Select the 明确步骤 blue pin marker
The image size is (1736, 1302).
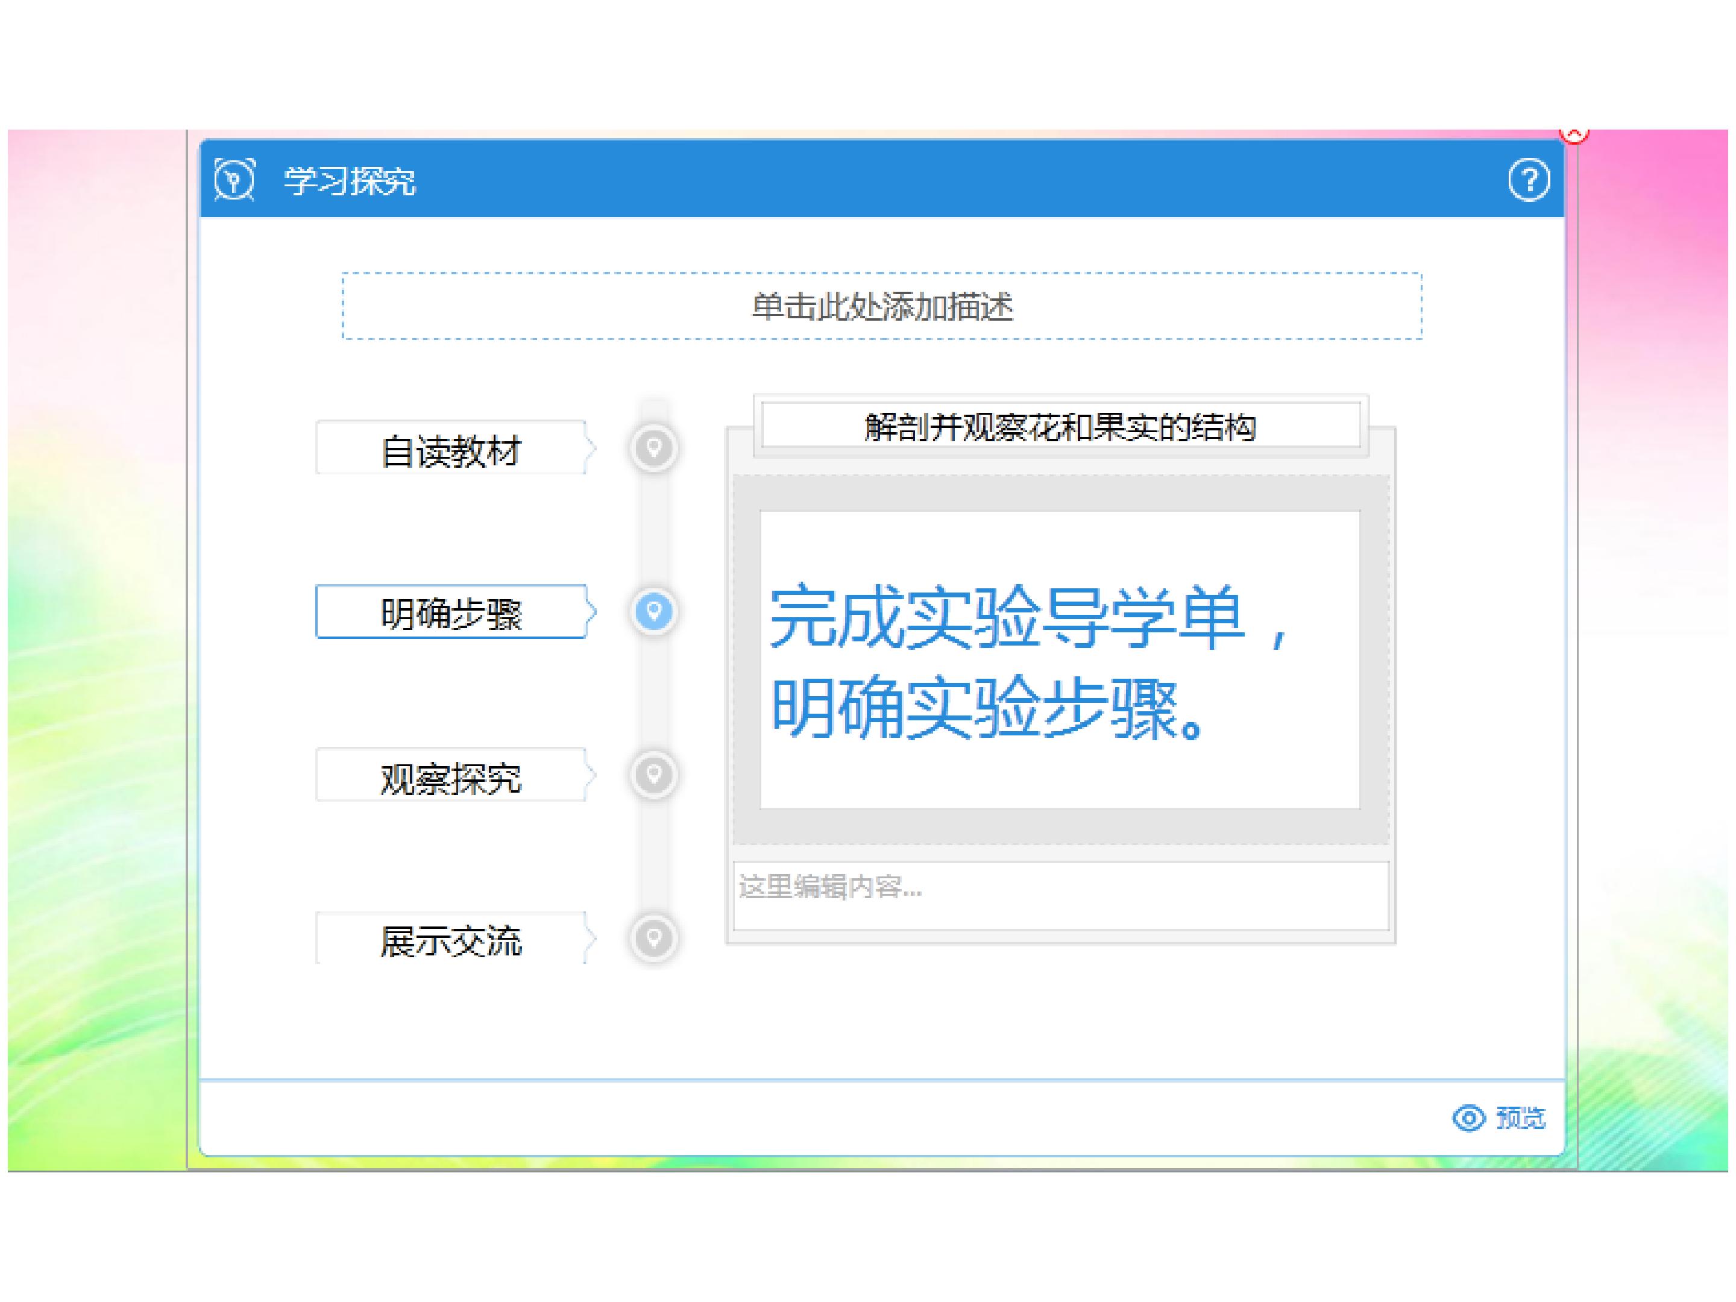pyautogui.click(x=653, y=611)
